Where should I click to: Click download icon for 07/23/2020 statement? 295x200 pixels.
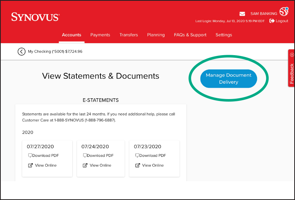tap(137, 156)
